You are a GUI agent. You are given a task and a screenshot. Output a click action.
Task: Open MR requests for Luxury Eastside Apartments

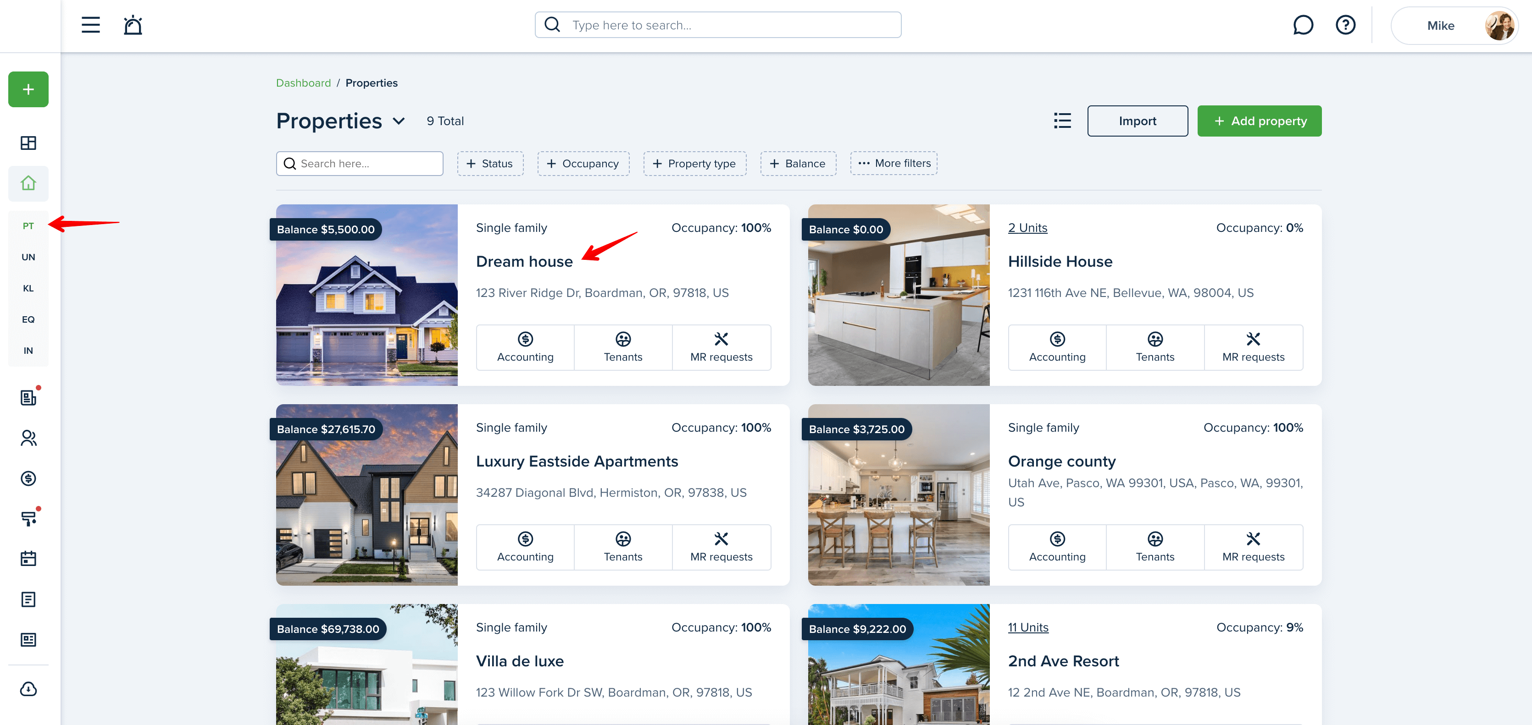click(x=722, y=547)
